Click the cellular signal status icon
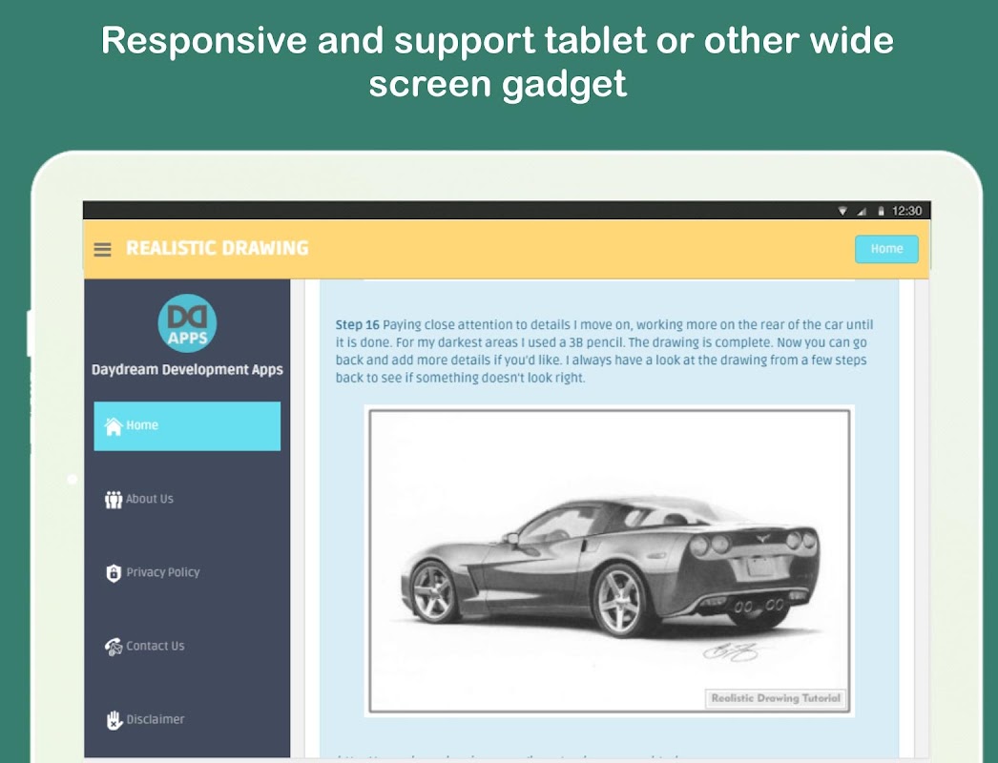 [862, 211]
